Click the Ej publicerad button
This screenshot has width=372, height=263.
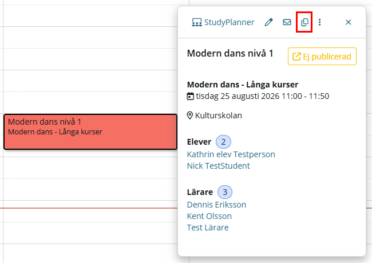[x=322, y=57]
